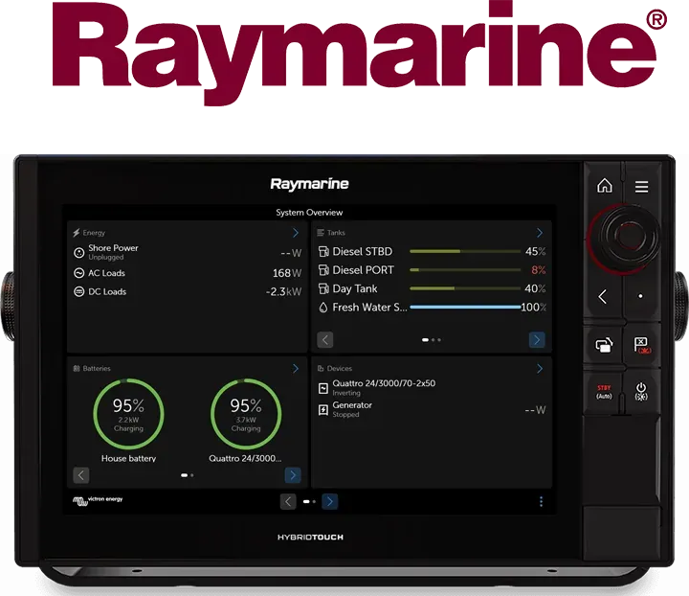Click the HybridTouch label on bezel

pyautogui.click(x=310, y=537)
